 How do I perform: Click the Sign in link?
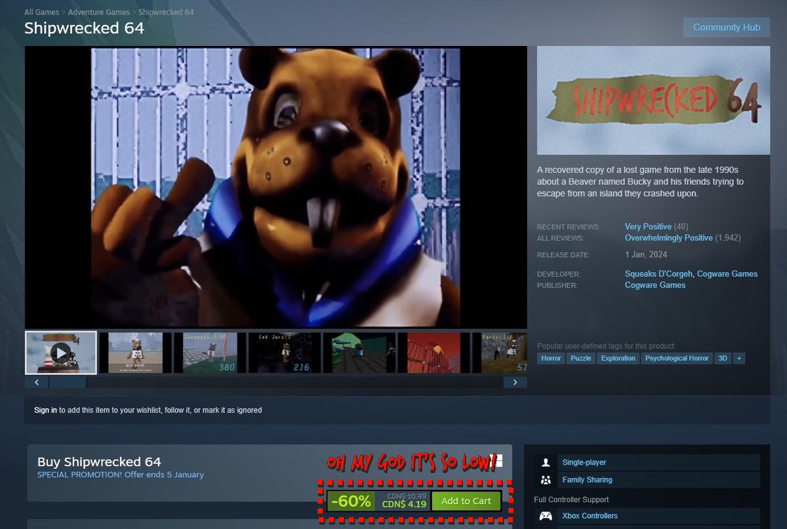click(x=45, y=410)
